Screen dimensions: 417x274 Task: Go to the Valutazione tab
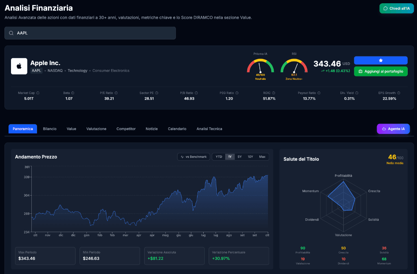(x=96, y=129)
